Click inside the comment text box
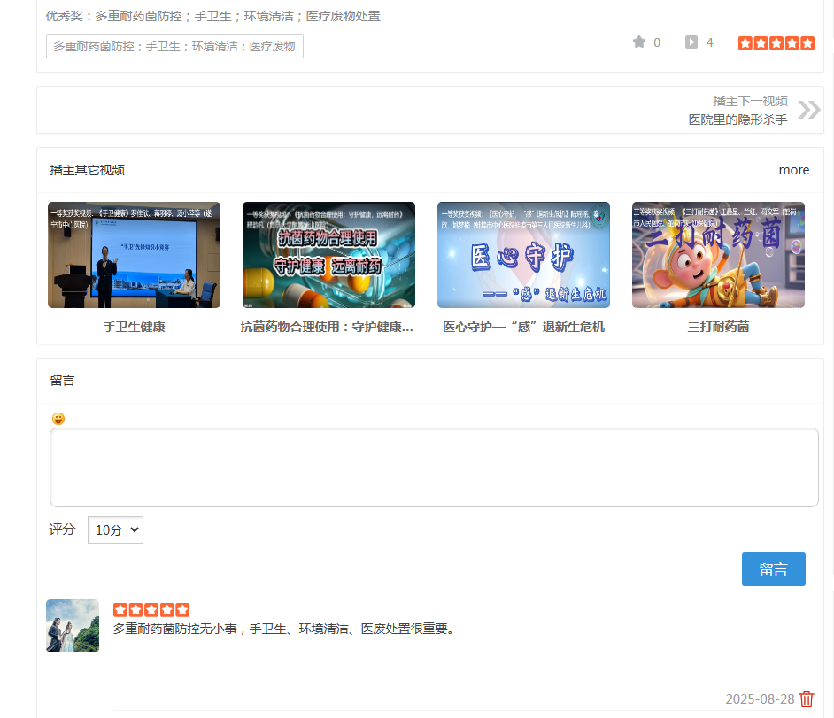Viewport: 834px width, 718px height. 434,467
